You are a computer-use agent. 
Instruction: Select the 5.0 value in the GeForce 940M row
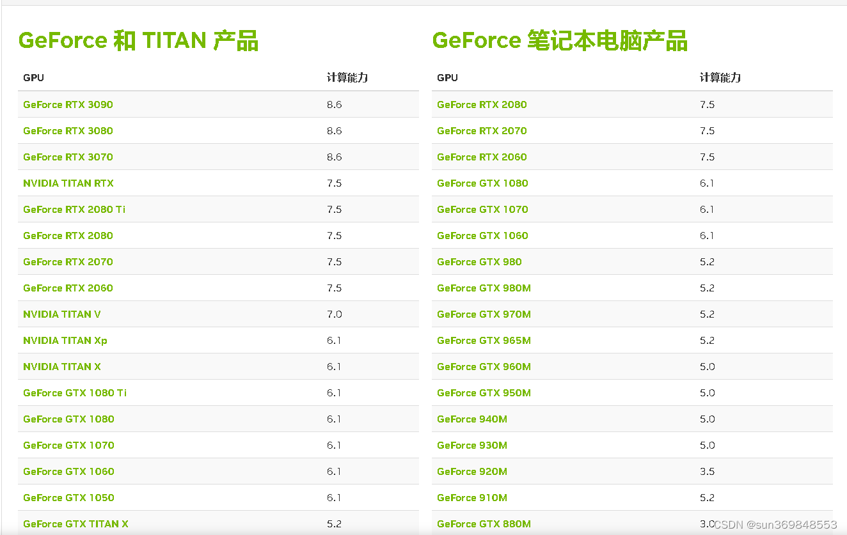click(x=707, y=419)
